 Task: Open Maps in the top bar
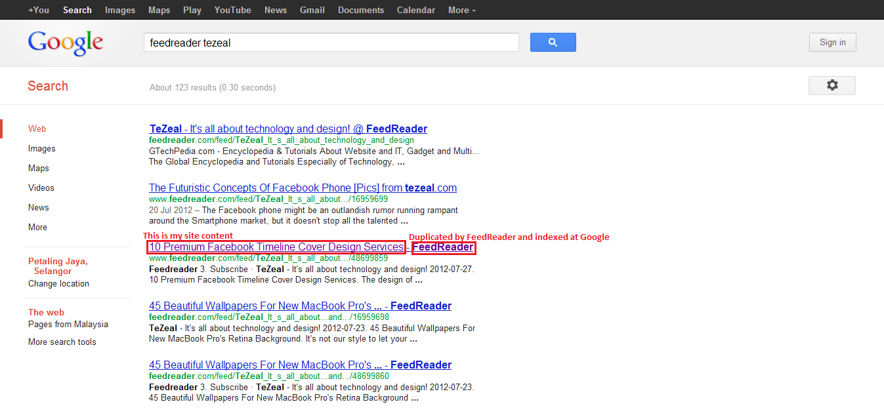click(x=159, y=10)
